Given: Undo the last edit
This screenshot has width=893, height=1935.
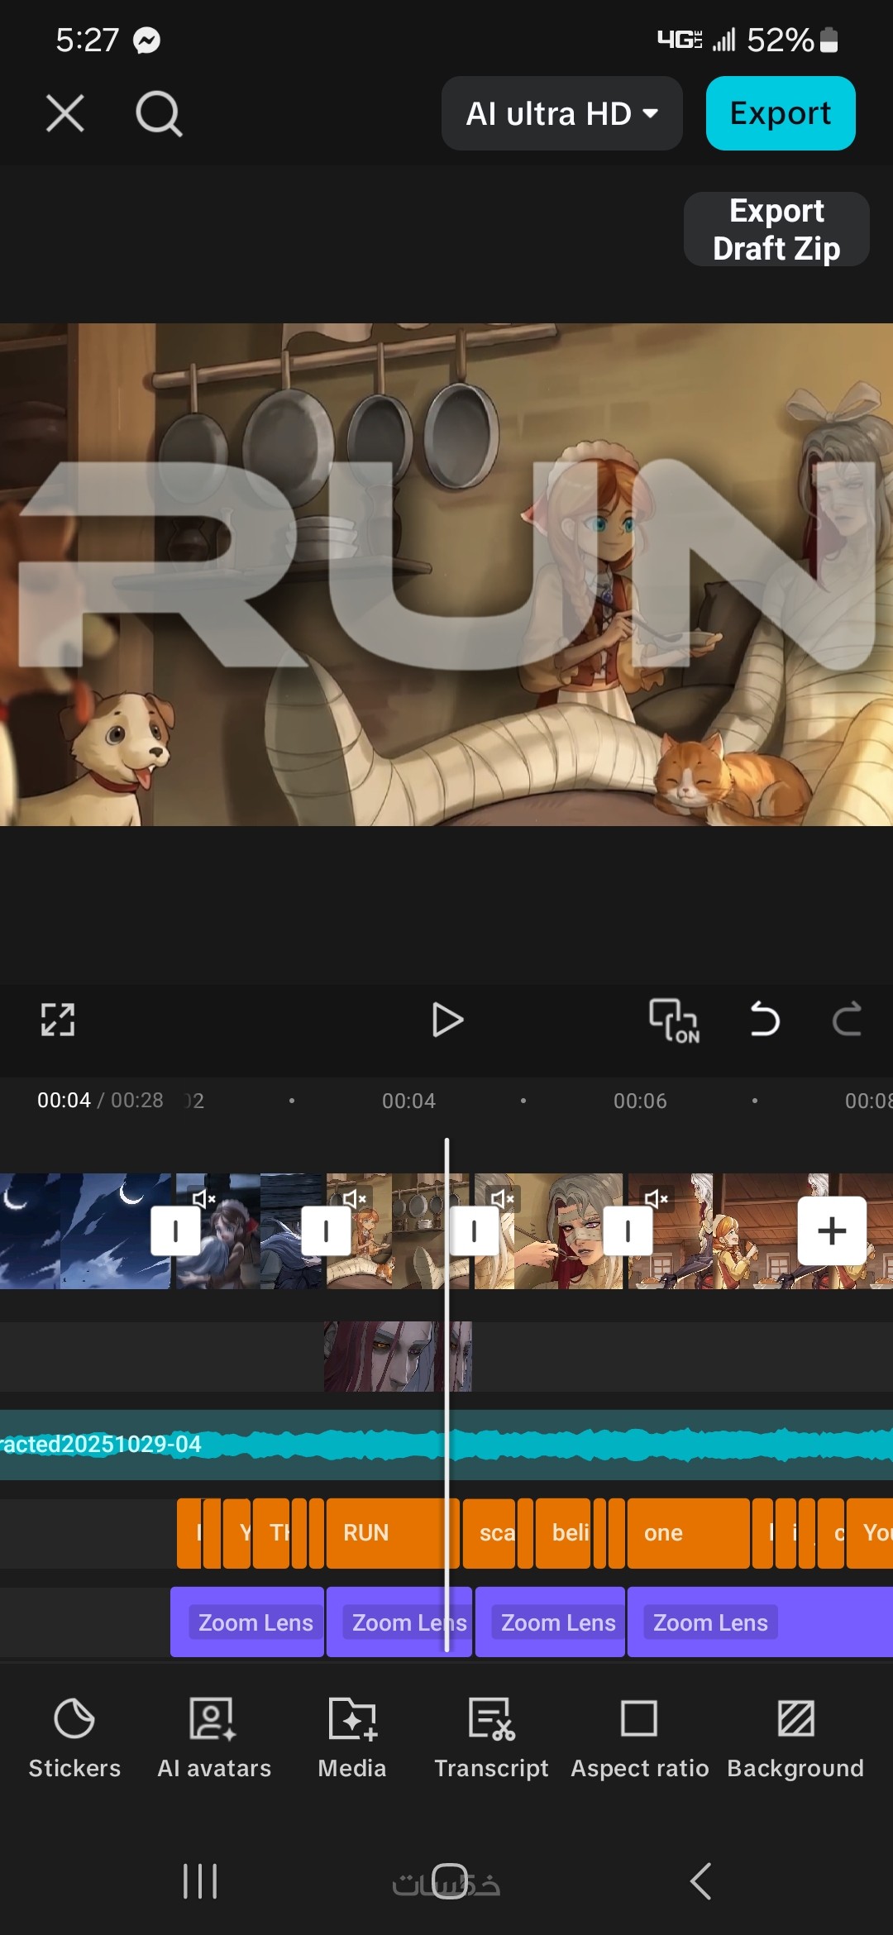Looking at the screenshot, I should [764, 1019].
